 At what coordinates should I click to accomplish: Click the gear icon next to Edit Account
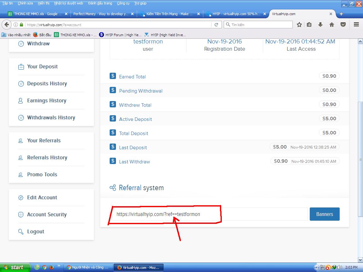pyautogui.click(x=20, y=197)
